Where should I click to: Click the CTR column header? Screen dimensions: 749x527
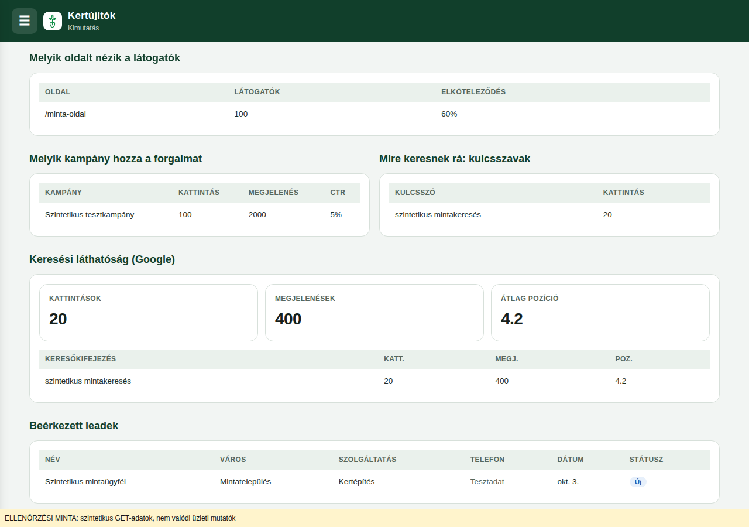point(338,193)
